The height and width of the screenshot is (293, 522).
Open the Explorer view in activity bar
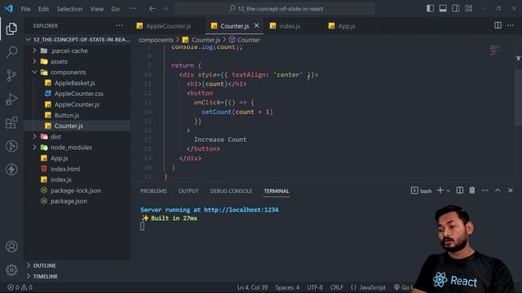pyautogui.click(x=11, y=29)
